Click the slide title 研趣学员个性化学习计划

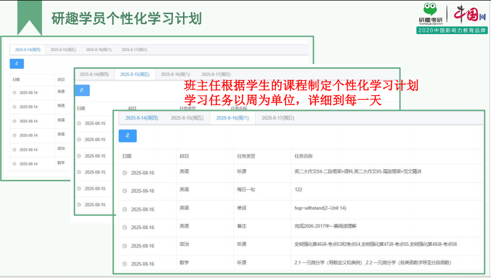pos(127,18)
